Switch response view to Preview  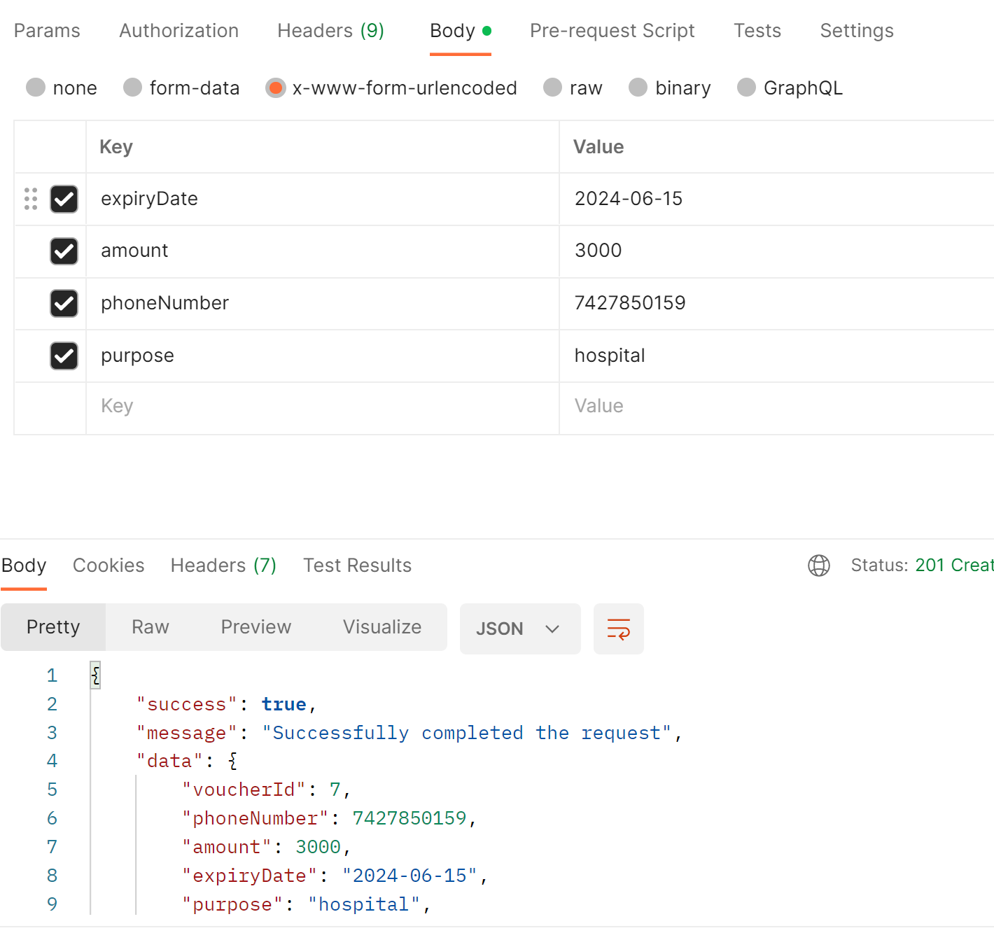[x=255, y=627]
